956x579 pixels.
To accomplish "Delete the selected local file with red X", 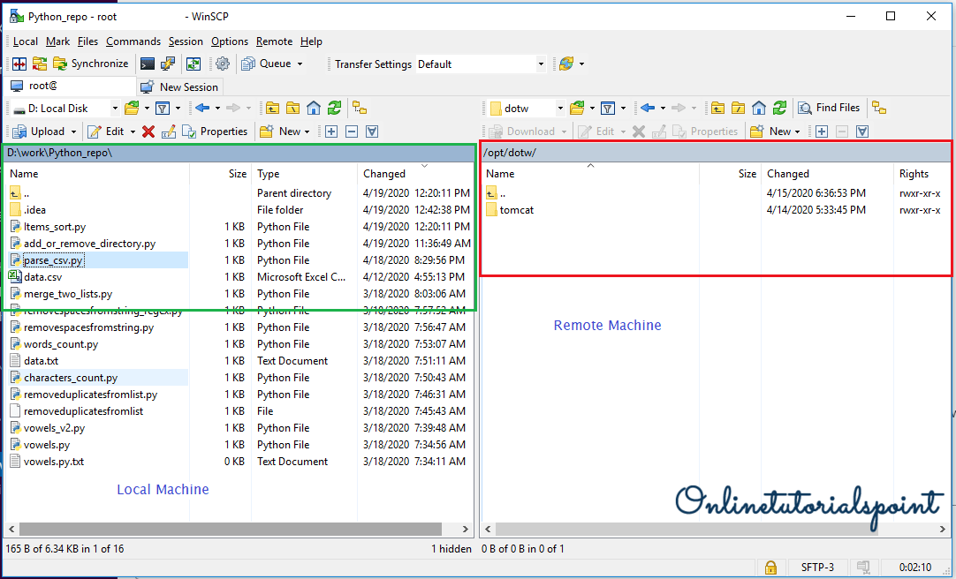I will [148, 132].
